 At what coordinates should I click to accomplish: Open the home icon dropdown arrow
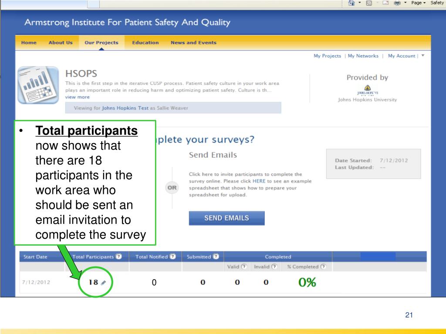359,3
